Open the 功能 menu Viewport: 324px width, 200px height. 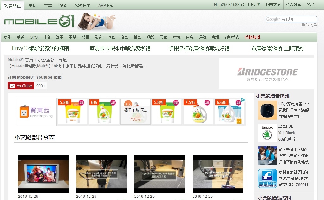tap(8, 37)
